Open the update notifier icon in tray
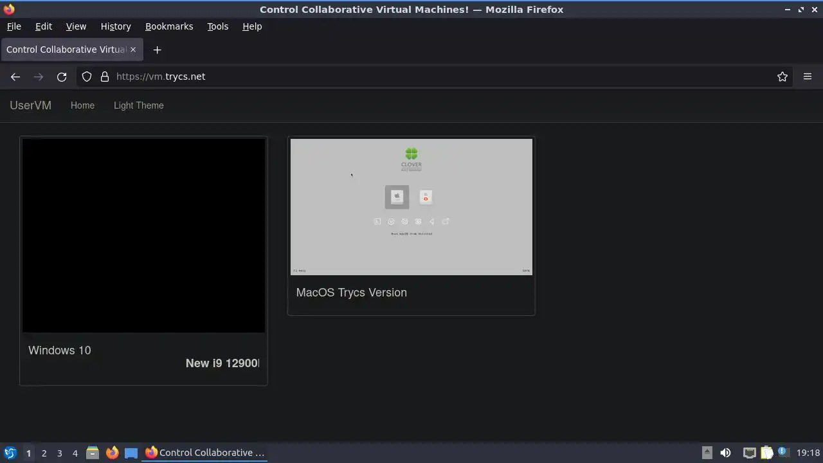Viewport: 823px width, 463px height. pyautogui.click(x=782, y=452)
